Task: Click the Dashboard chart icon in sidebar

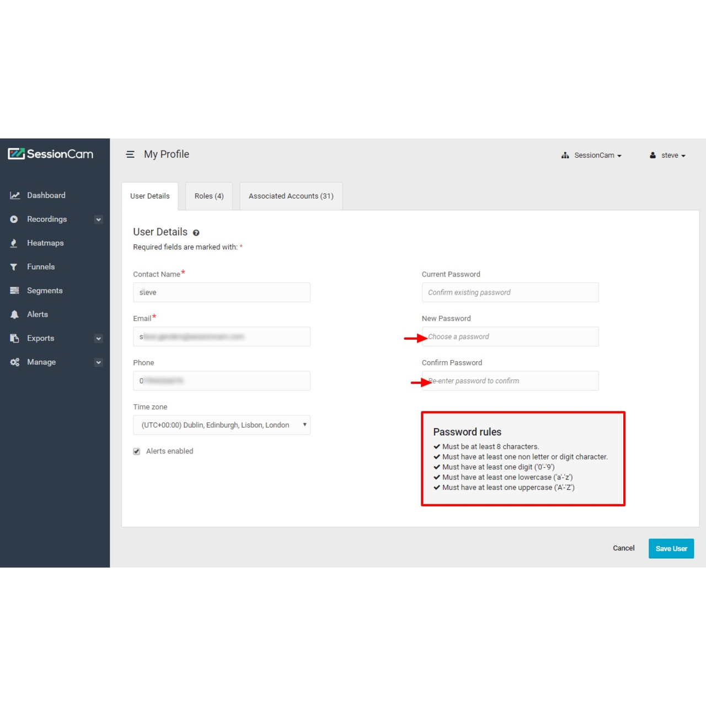Action: tap(15, 195)
